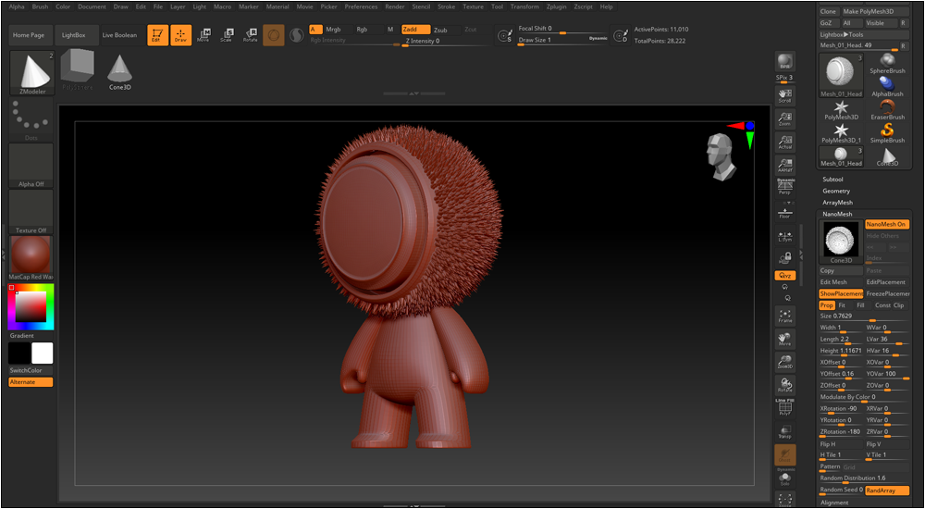
Task: Turn off the NanoMesh On toggle
Action: pos(886,224)
